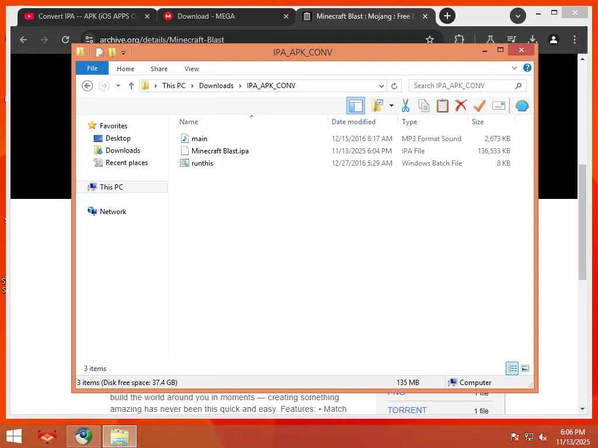The height and width of the screenshot is (448, 598).
Task: Click the New Folder quick access icon
Action: pos(112,52)
